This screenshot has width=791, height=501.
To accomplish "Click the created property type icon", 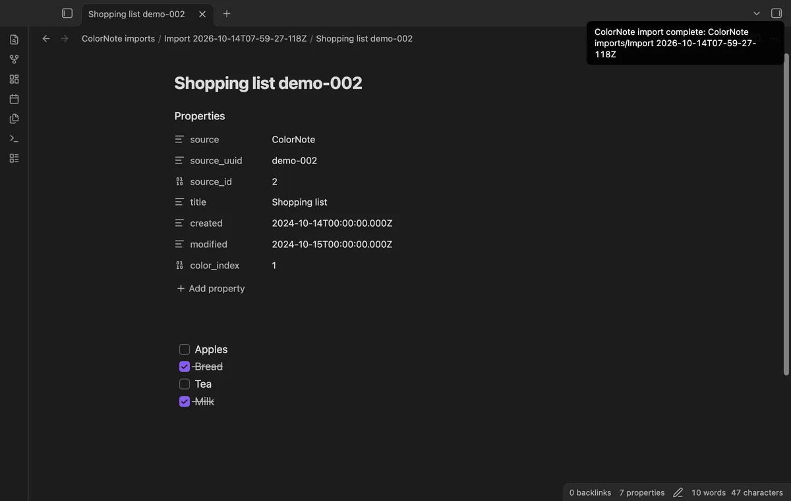I will (x=179, y=223).
